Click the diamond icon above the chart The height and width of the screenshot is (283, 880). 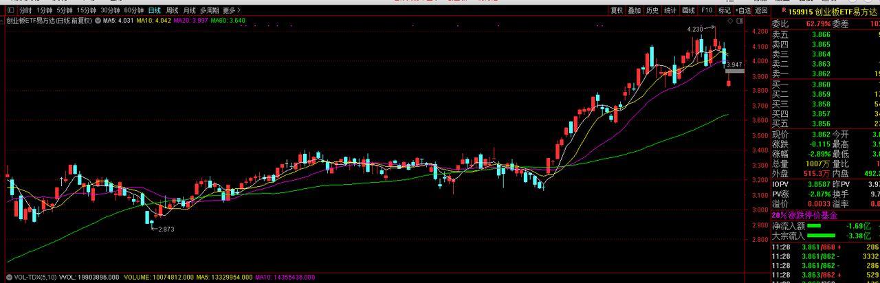(x=730, y=21)
